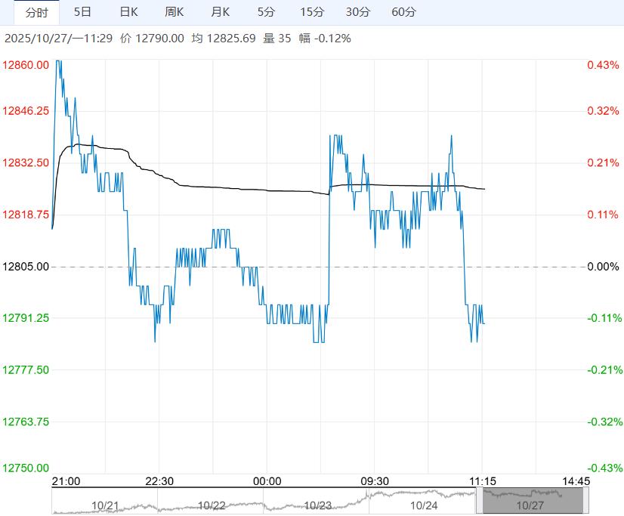Click the 价 12790.00 quote info text
Viewport: 624px width, 516px height.
[152, 39]
